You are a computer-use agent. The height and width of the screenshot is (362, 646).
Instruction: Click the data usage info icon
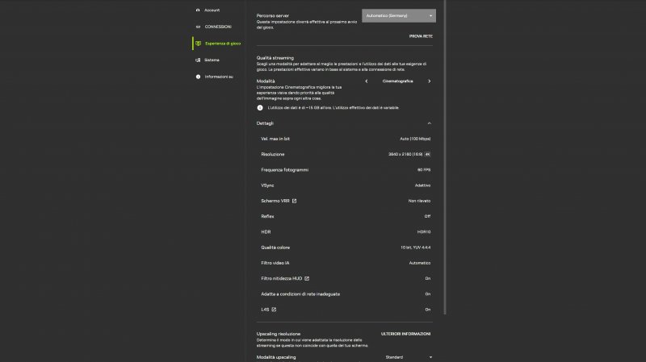(x=260, y=107)
